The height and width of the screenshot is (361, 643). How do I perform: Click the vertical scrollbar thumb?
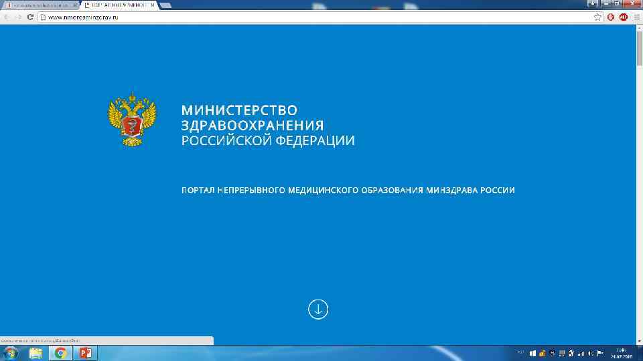point(639,48)
